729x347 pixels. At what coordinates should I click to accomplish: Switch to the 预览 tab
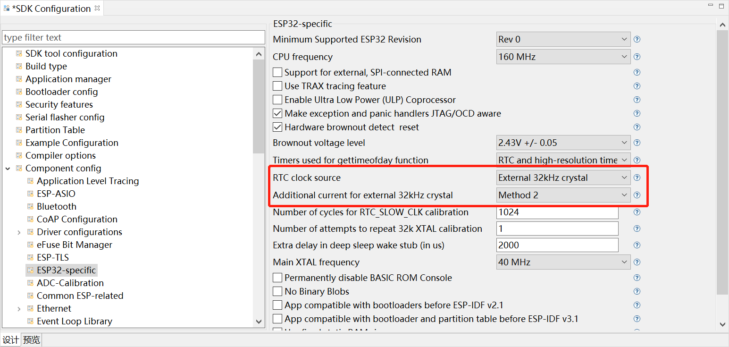click(x=32, y=340)
